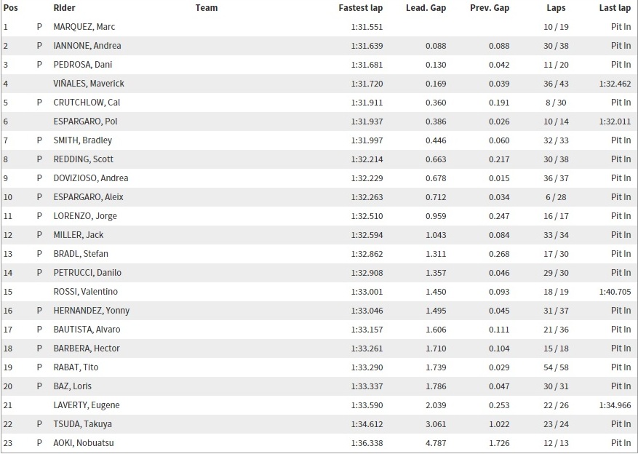Click the Lead. Gap column header
Viewport: 638px width, 454px height.
[x=426, y=8]
